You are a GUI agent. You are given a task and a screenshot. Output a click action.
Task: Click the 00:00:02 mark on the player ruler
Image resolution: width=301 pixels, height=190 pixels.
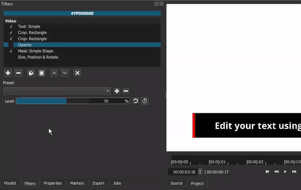tap(255, 162)
